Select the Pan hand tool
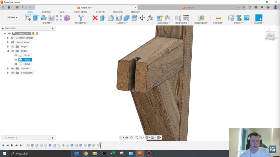The width and height of the screenshot is (280, 157). 131,138
